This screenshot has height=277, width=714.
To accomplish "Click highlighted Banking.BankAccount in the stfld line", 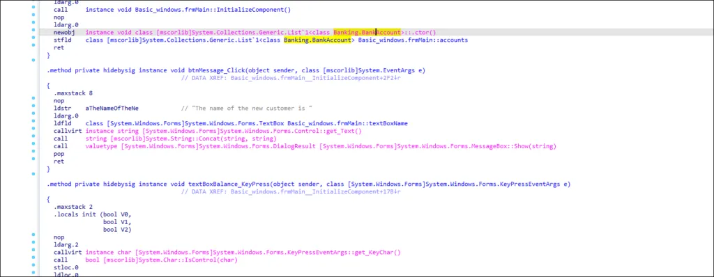I will click(317, 40).
